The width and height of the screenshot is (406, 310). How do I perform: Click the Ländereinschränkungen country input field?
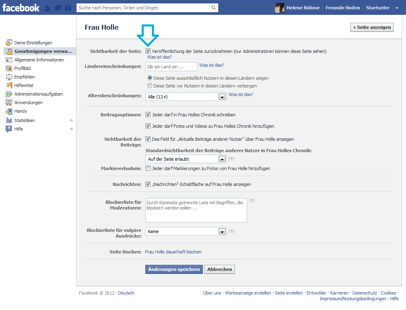pyautogui.click(x=171, y=66)
